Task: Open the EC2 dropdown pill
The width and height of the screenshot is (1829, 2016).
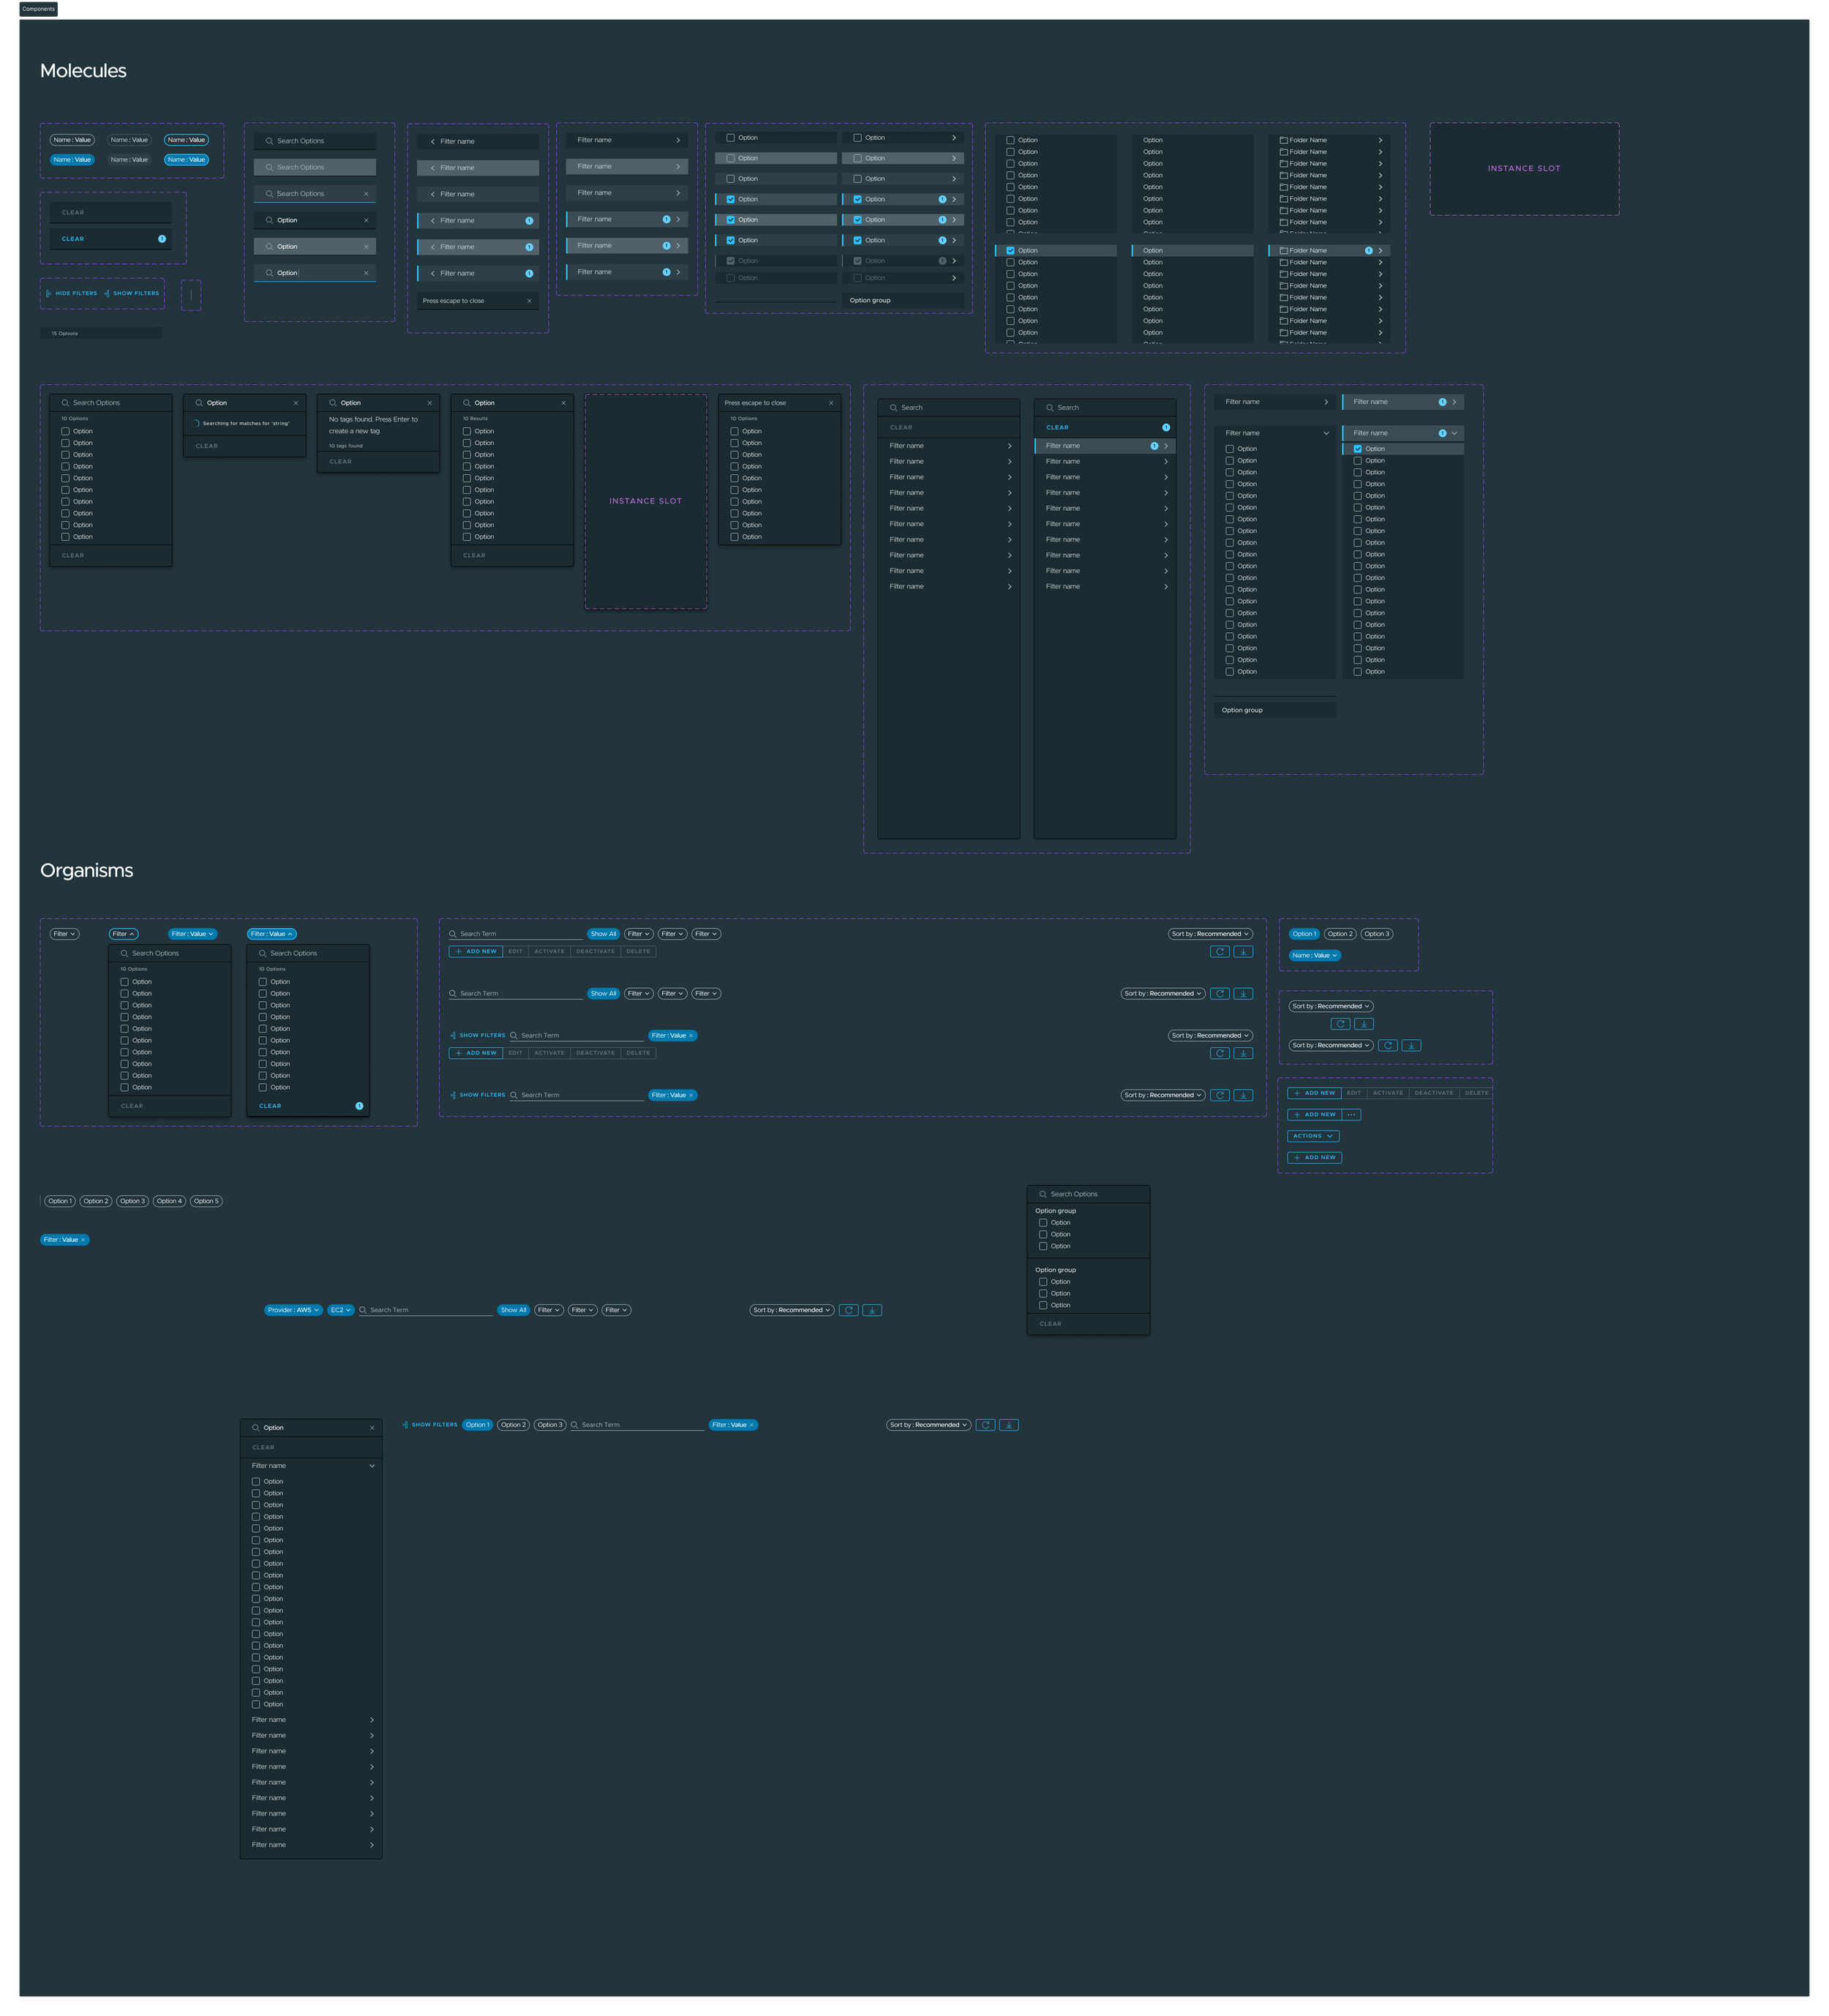Action: 341,1310
